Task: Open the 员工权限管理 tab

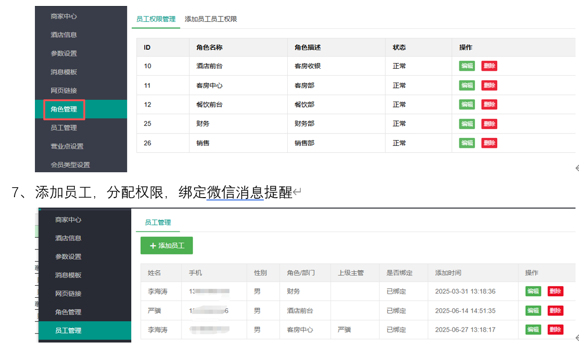Action: tap(156, 19)
